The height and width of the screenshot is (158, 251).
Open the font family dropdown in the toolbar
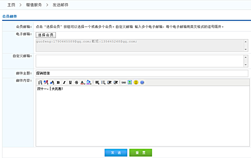click(x=46, y=82)
